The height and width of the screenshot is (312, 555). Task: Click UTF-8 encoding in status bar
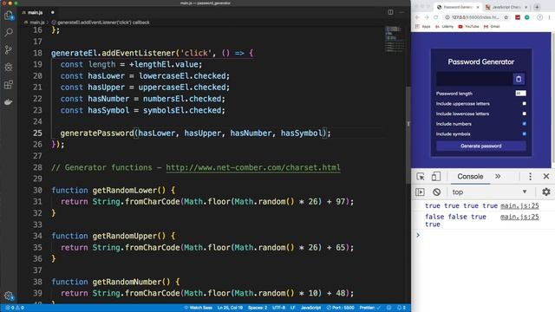click(278, 308)
